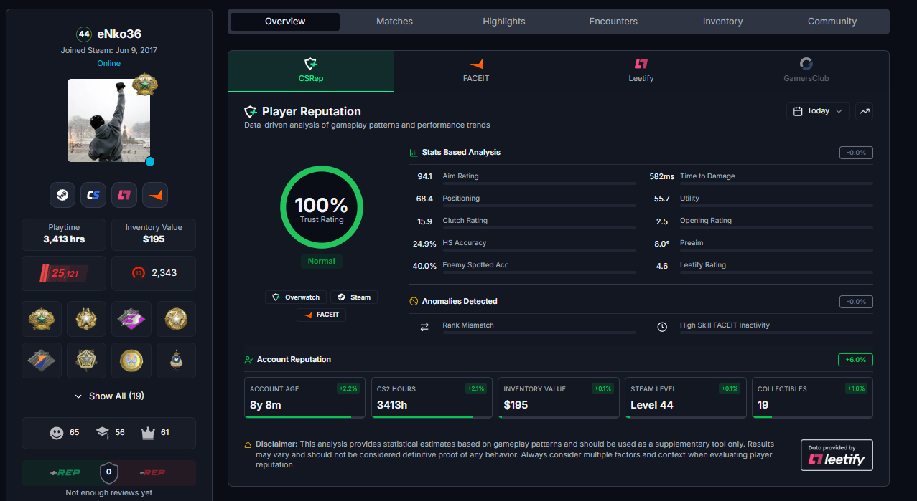The image size is (917, 501).
Task: Click the Account Reputation person icon
Action: [248, 360]
